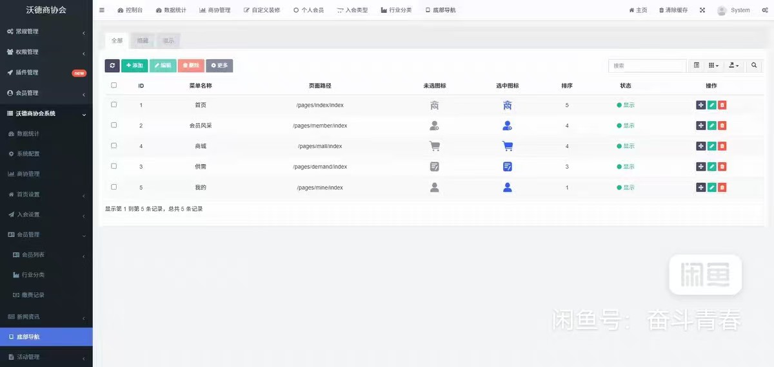
Task: Select the checkbox for 会员风采 row
Action: tap(114, 125)
